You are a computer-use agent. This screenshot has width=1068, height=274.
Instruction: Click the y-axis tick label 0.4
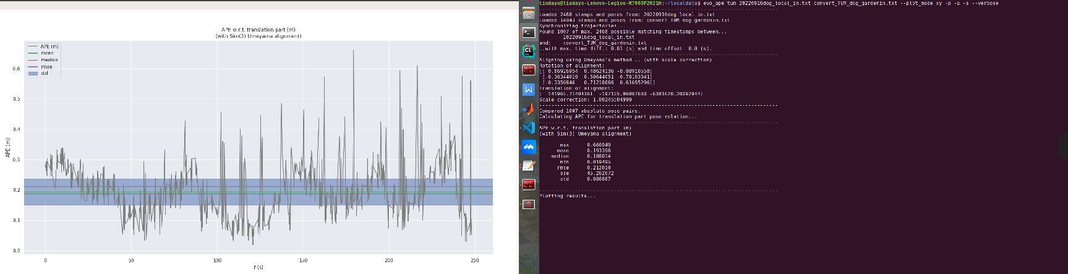[16, 129]
